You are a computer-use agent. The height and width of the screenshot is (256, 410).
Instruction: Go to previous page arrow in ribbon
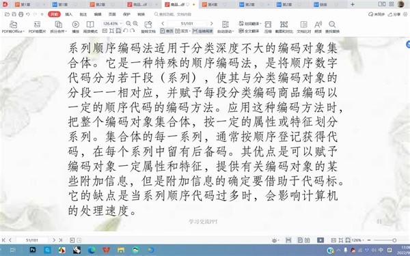163,23
